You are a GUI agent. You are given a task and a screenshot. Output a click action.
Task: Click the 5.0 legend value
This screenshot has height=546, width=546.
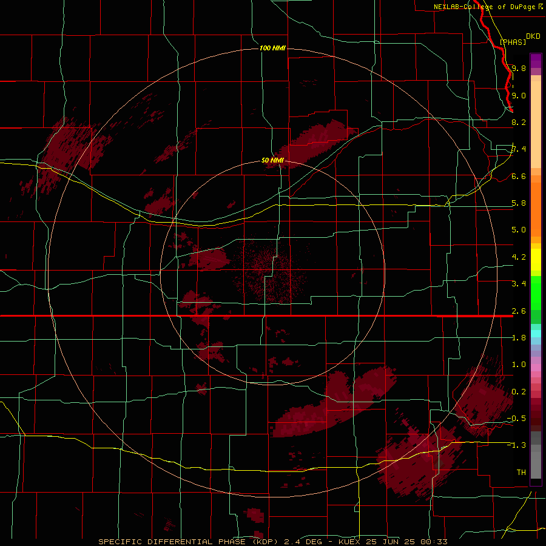pos(519,230)
